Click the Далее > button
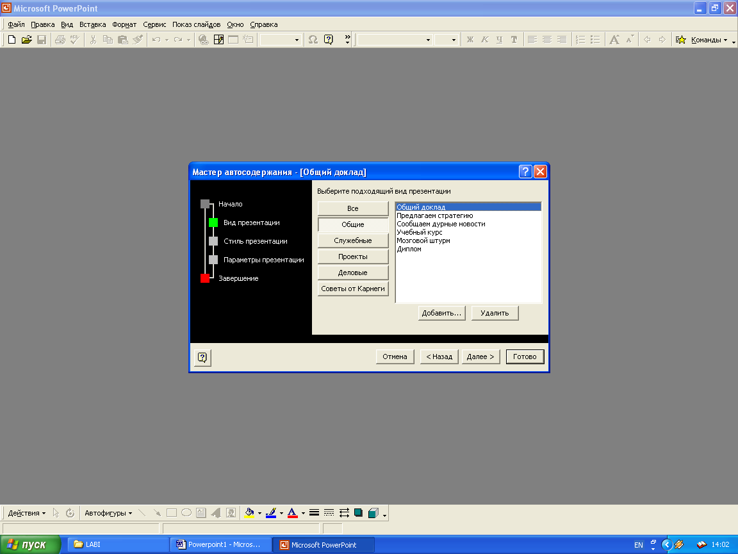Viewport: 738px width, 554px height. (480, 357)
